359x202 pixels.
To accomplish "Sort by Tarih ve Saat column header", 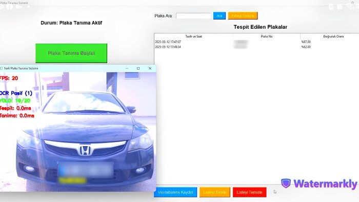I will tap(193, 36).
